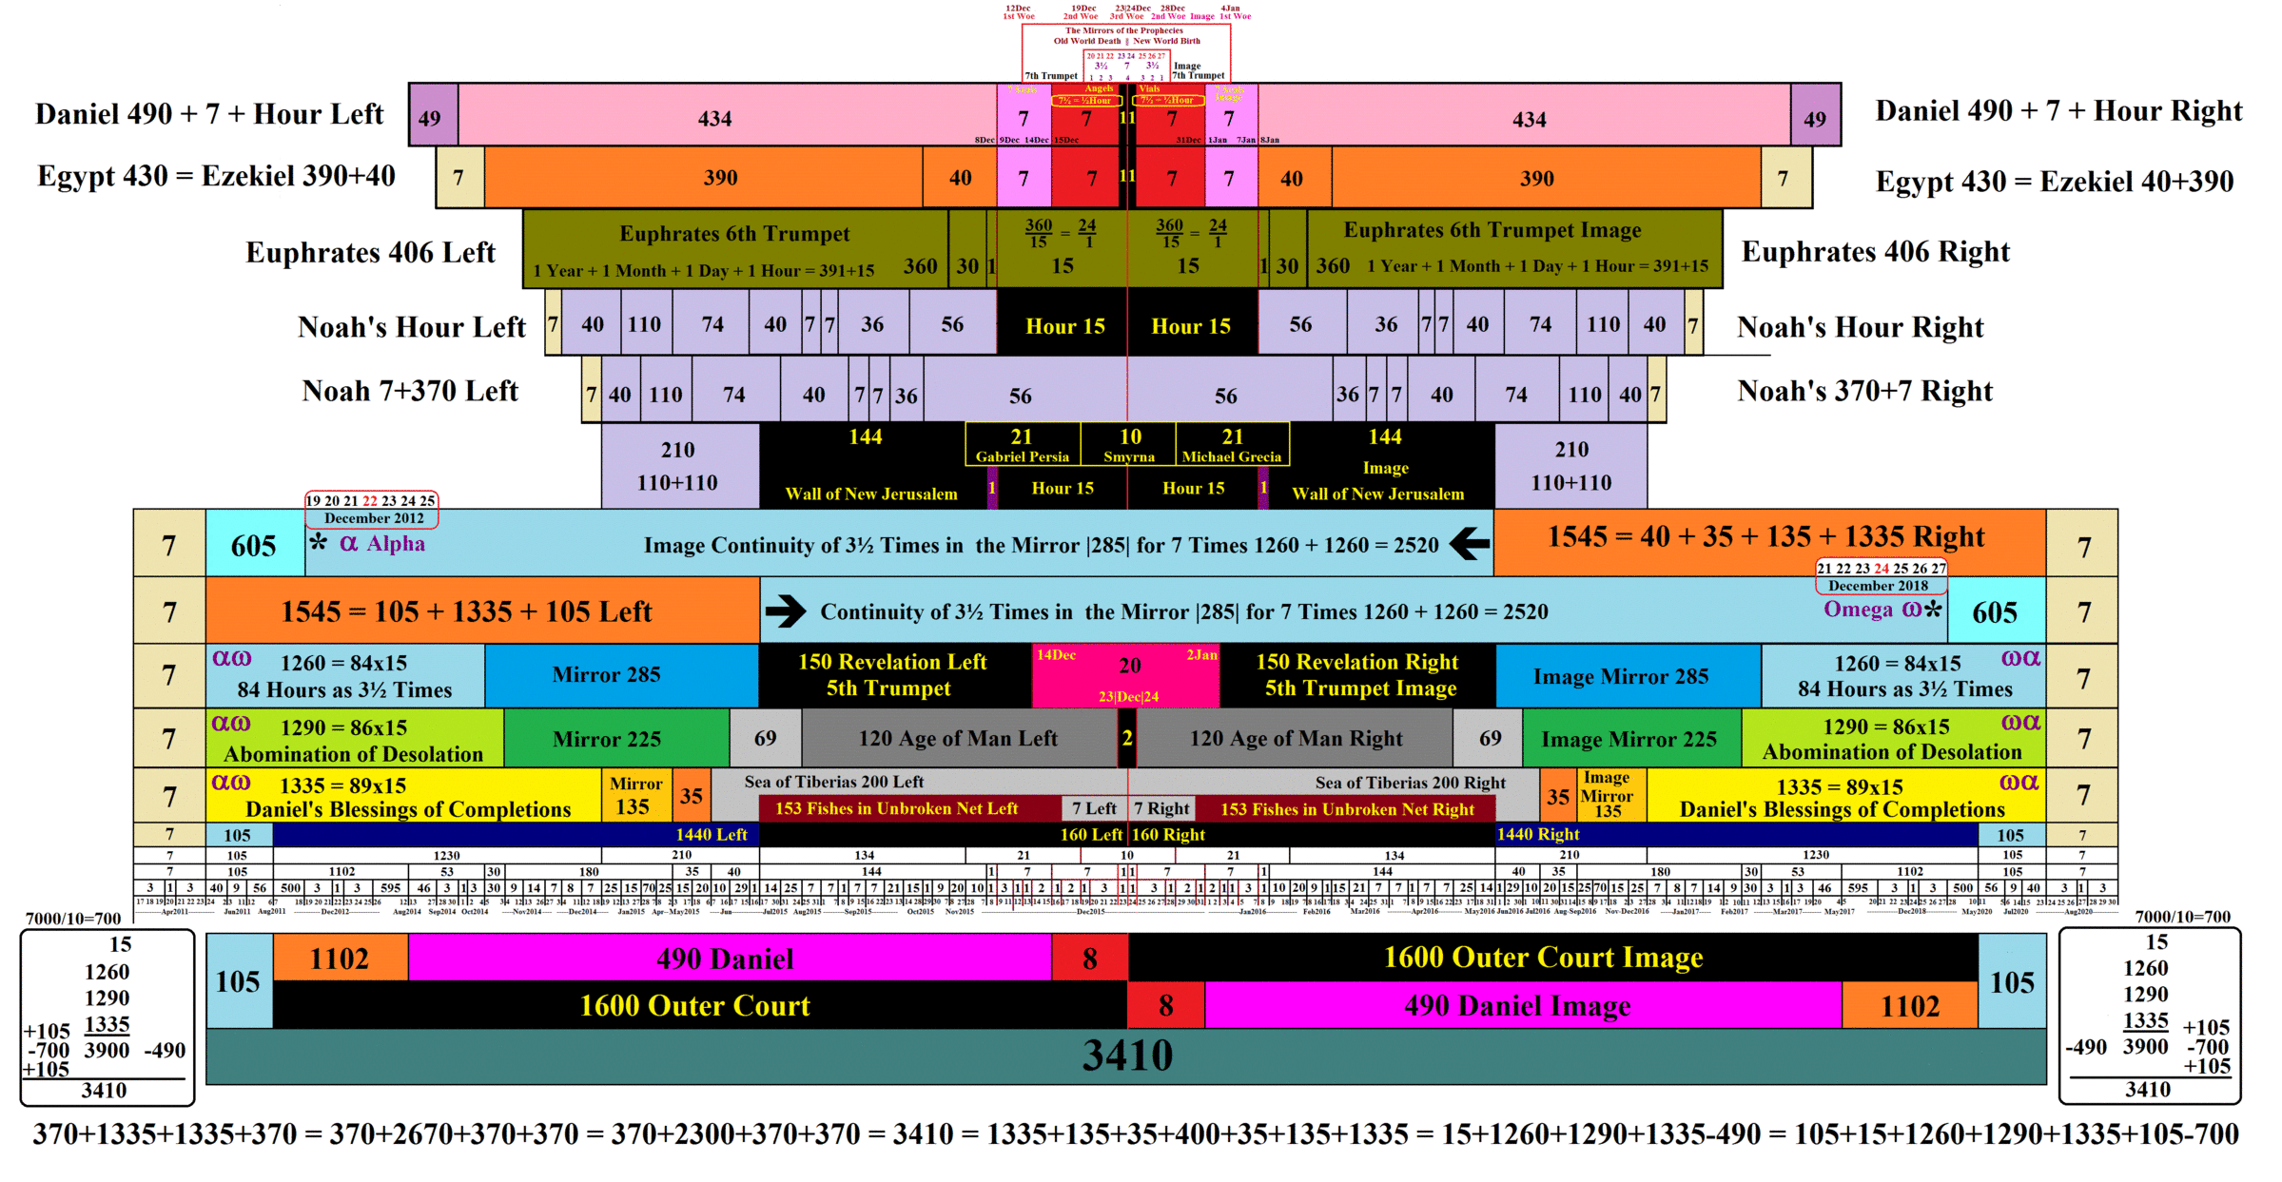Image resolution: width=2282 pixels, height=1182 pixels.
Task: Click the '21 Gabriel Persia' cell
Action: coord(1023,444)
